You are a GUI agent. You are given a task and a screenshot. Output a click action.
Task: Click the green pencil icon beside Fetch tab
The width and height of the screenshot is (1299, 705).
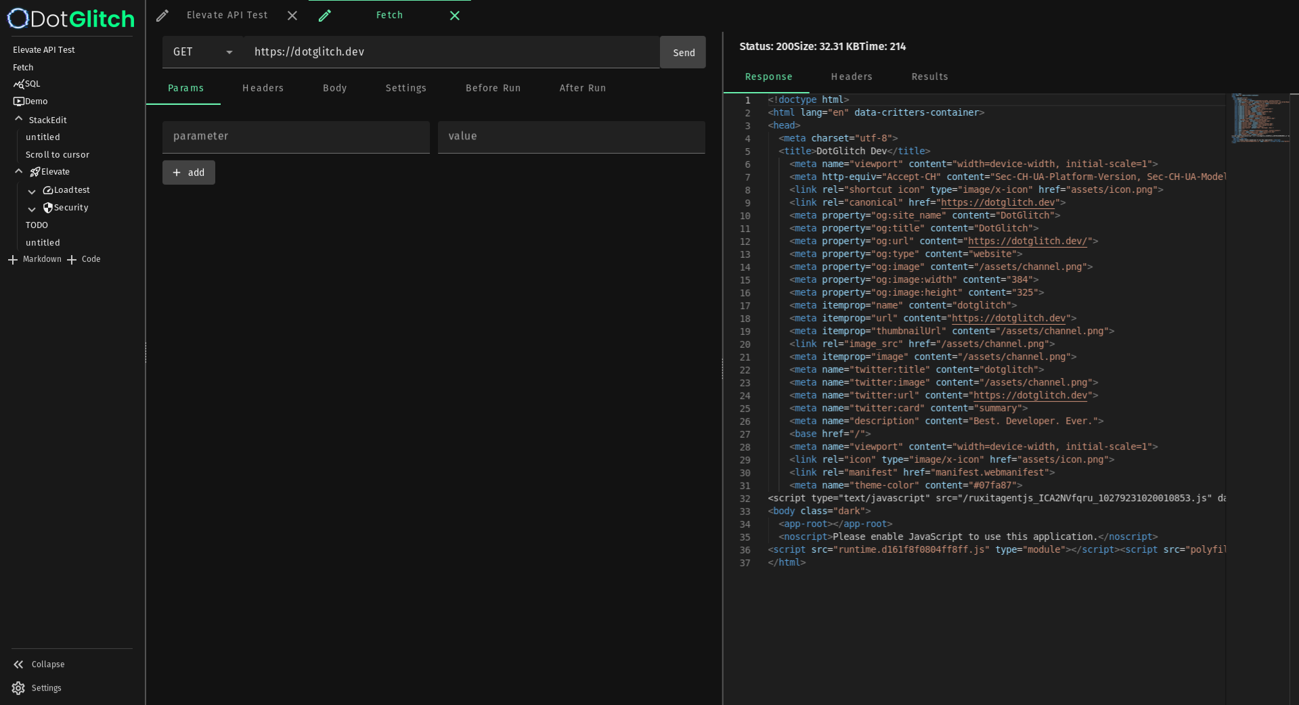click(325, 16)
